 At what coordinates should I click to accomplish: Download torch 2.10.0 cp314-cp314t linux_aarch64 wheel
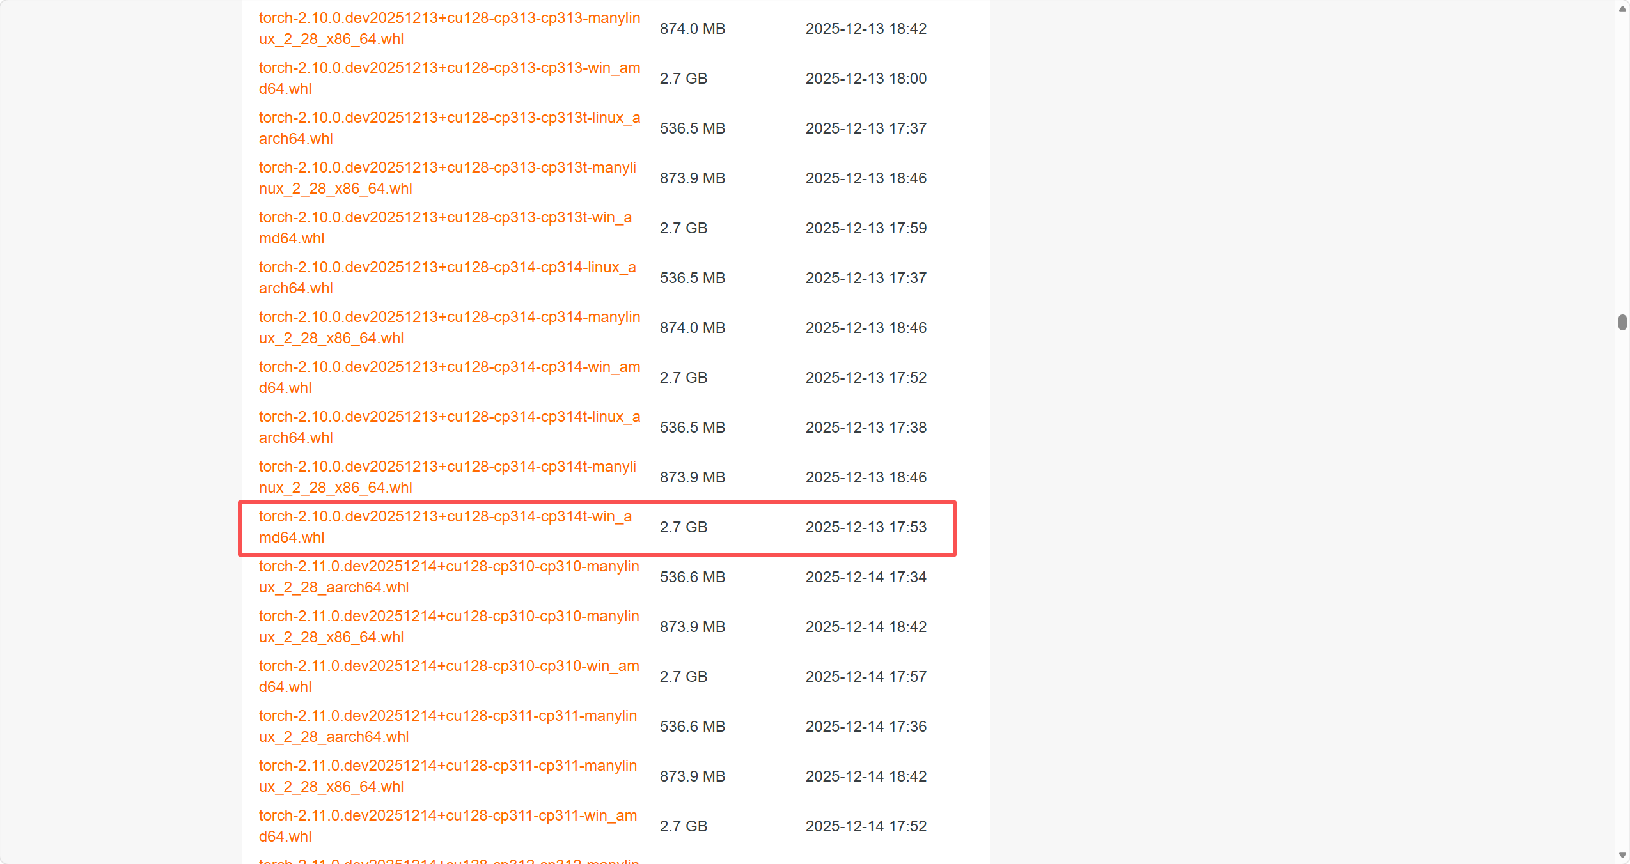tap(449, 417)
